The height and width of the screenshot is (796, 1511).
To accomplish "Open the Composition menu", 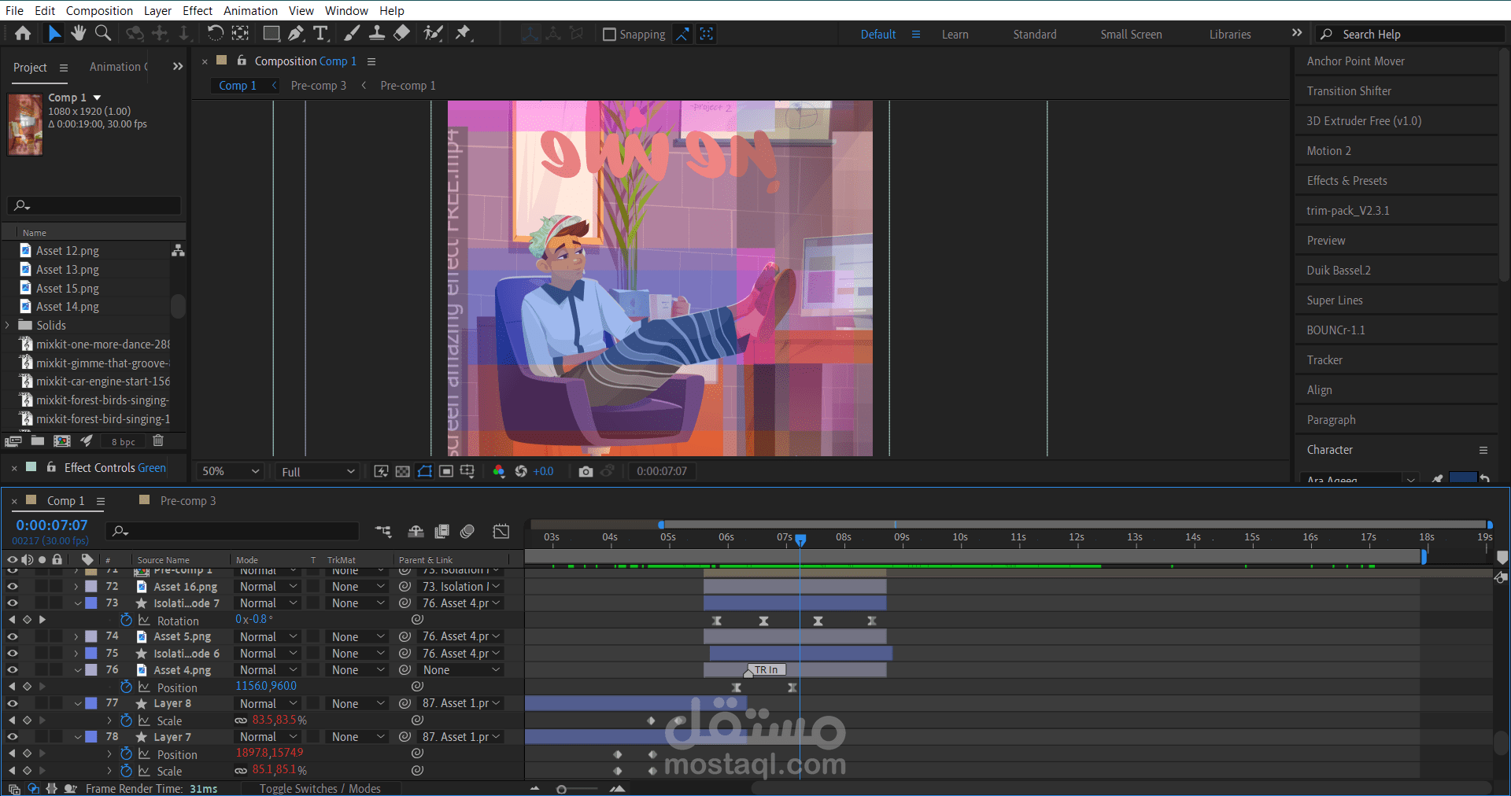I will coord(99,10).
